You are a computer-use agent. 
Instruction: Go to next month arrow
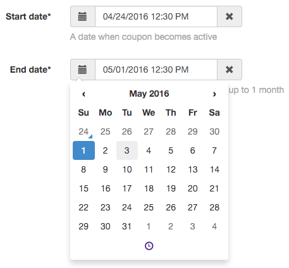pos(214,94)
